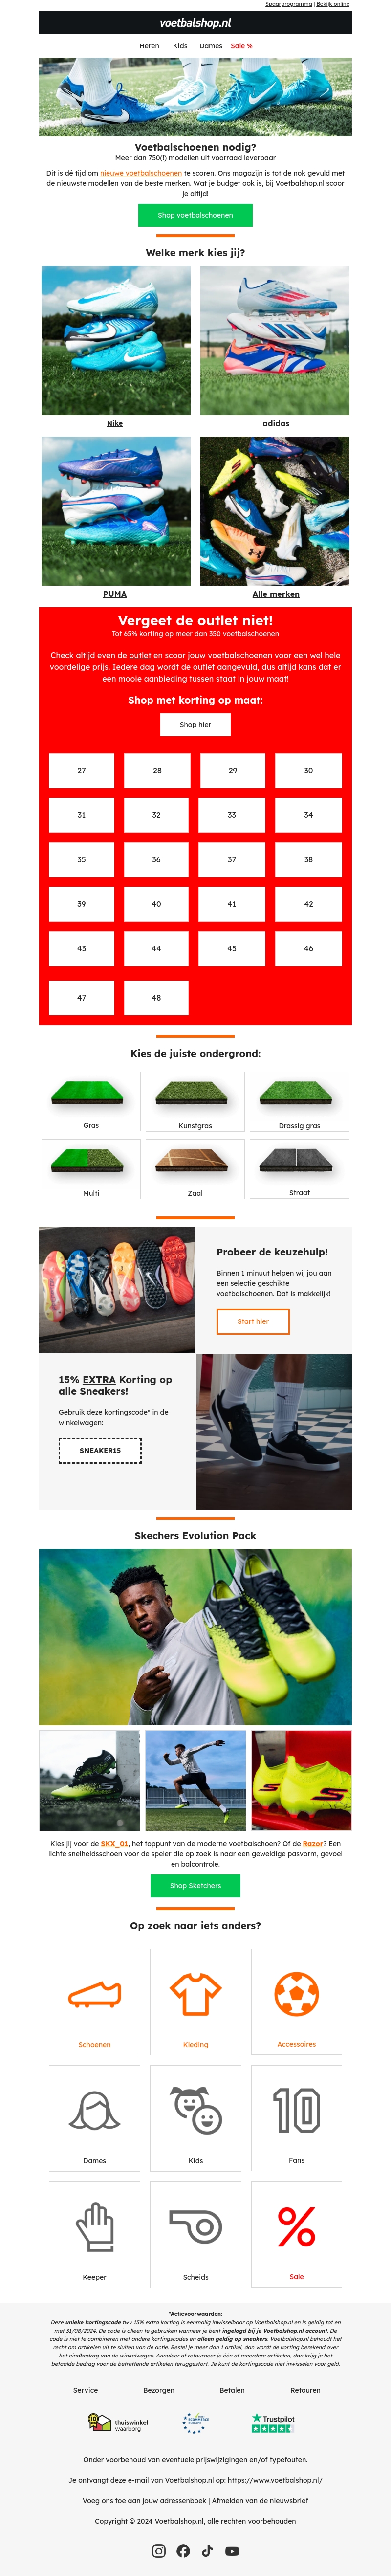Open the Sale % menu item
The width and height of the screenshot is (391, 2576).
(242, 46)
